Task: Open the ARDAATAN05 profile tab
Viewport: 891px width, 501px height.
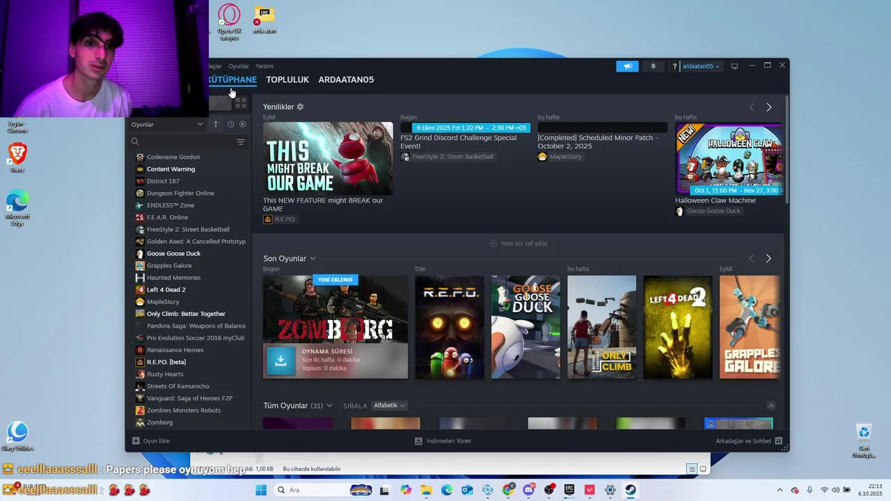Action: tap(346, 79)
